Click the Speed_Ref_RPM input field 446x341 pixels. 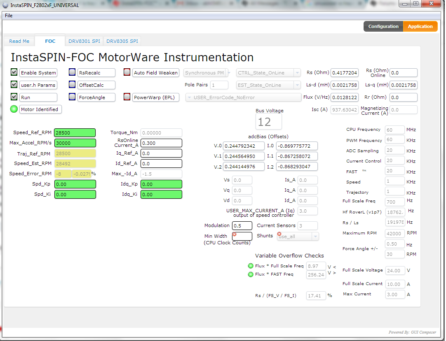75,132
